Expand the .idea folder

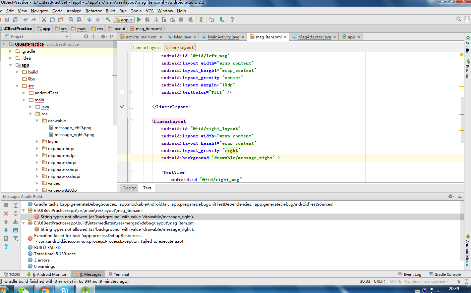(11, 58)
